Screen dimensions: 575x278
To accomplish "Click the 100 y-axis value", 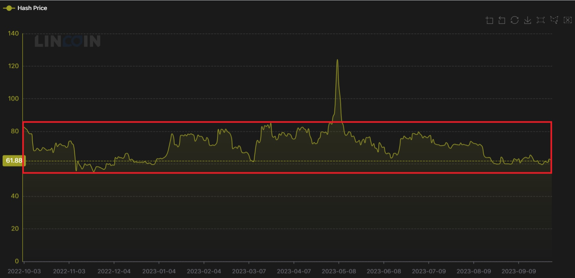I will pyautogui.click(x=13, y=99).
